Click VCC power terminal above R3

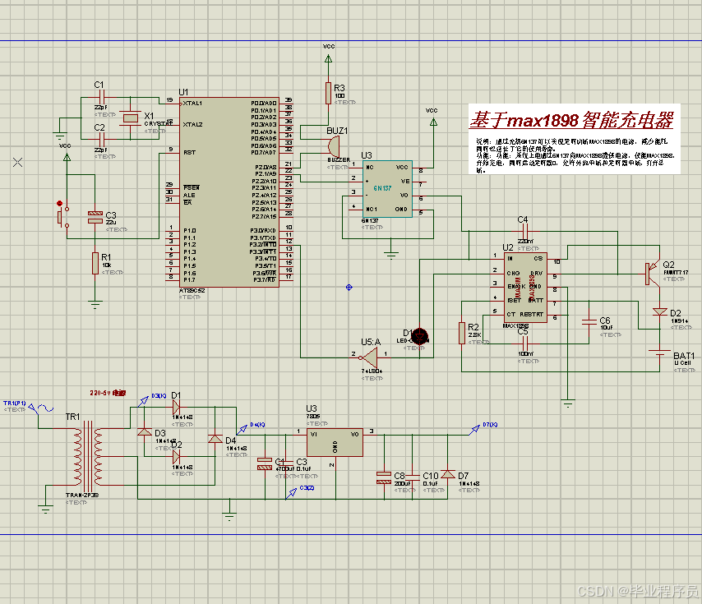click(x=328, y=58)
